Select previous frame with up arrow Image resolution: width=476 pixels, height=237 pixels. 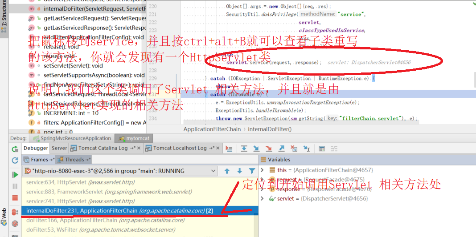227,171
